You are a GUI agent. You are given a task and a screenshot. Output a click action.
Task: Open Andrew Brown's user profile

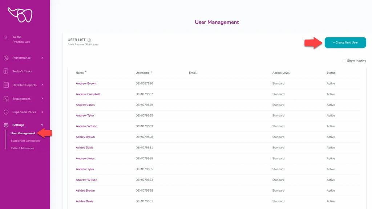[86, 83]
